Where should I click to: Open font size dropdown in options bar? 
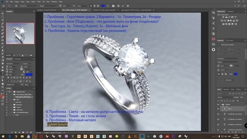tap(67, 6)
